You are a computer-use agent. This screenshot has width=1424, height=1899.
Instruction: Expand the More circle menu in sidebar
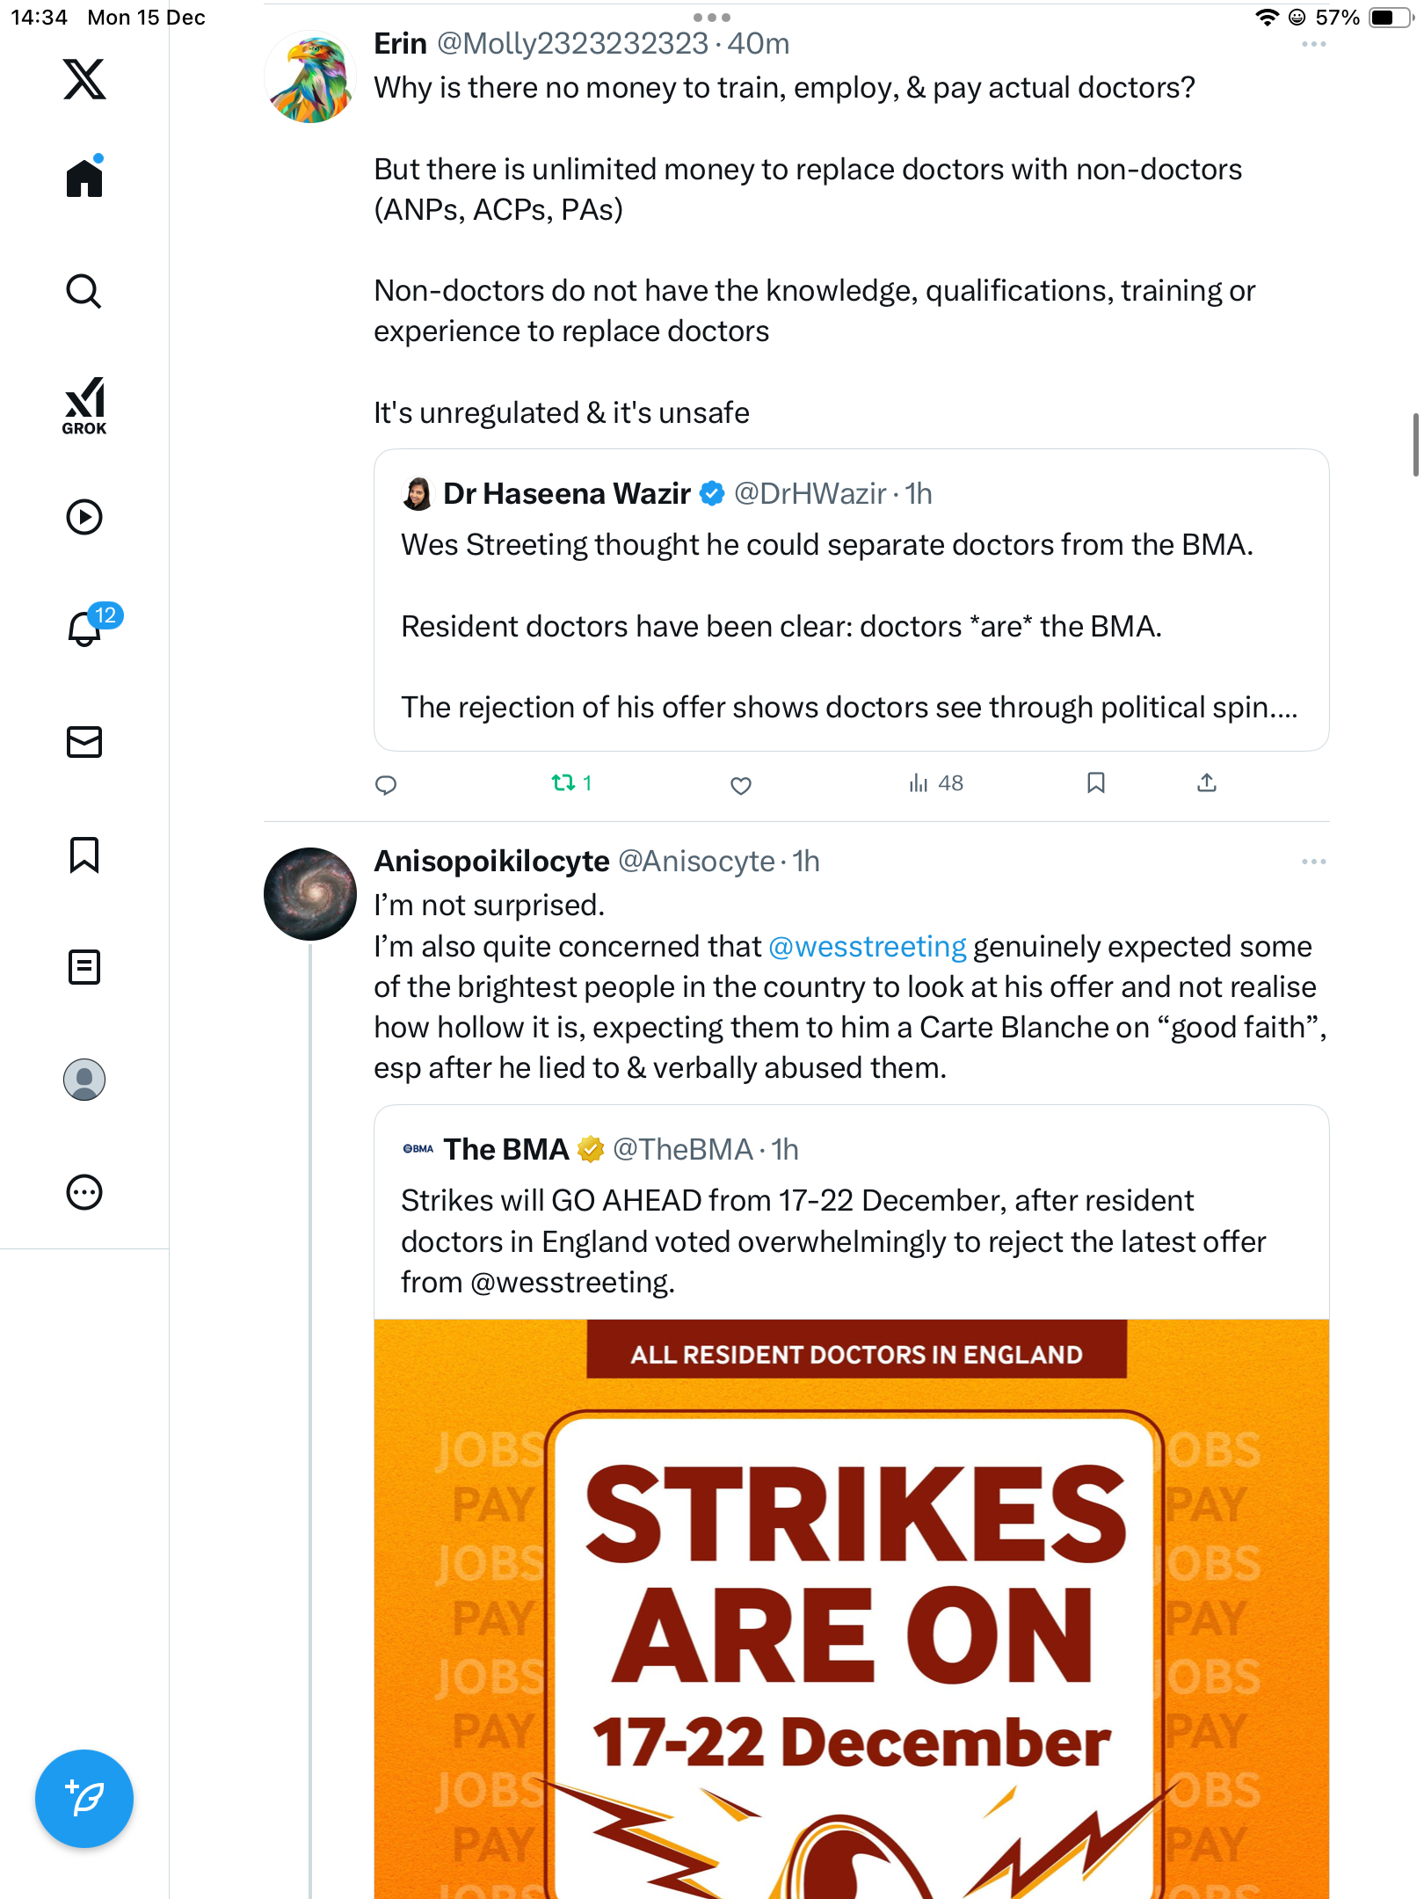click(x=84, y=1192)
